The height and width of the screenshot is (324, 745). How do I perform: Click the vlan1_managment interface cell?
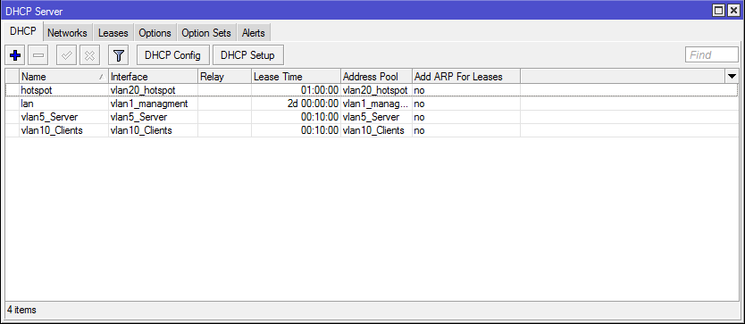[153, 104]
